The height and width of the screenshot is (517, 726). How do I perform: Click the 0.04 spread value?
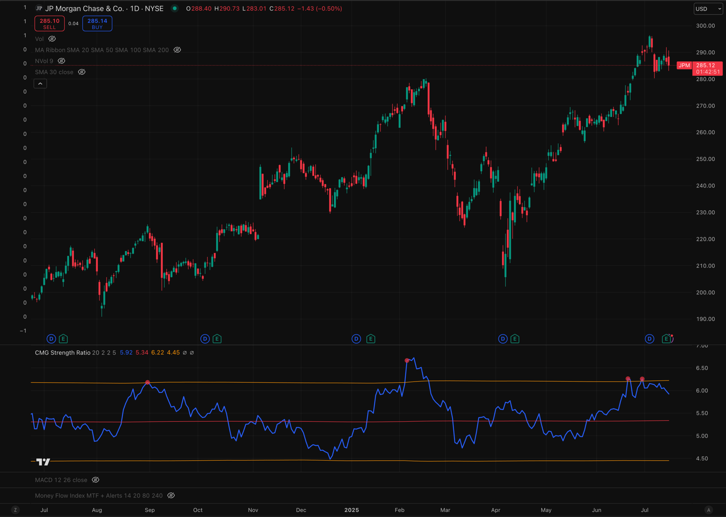pyautogui.click(x=73, y=23)
